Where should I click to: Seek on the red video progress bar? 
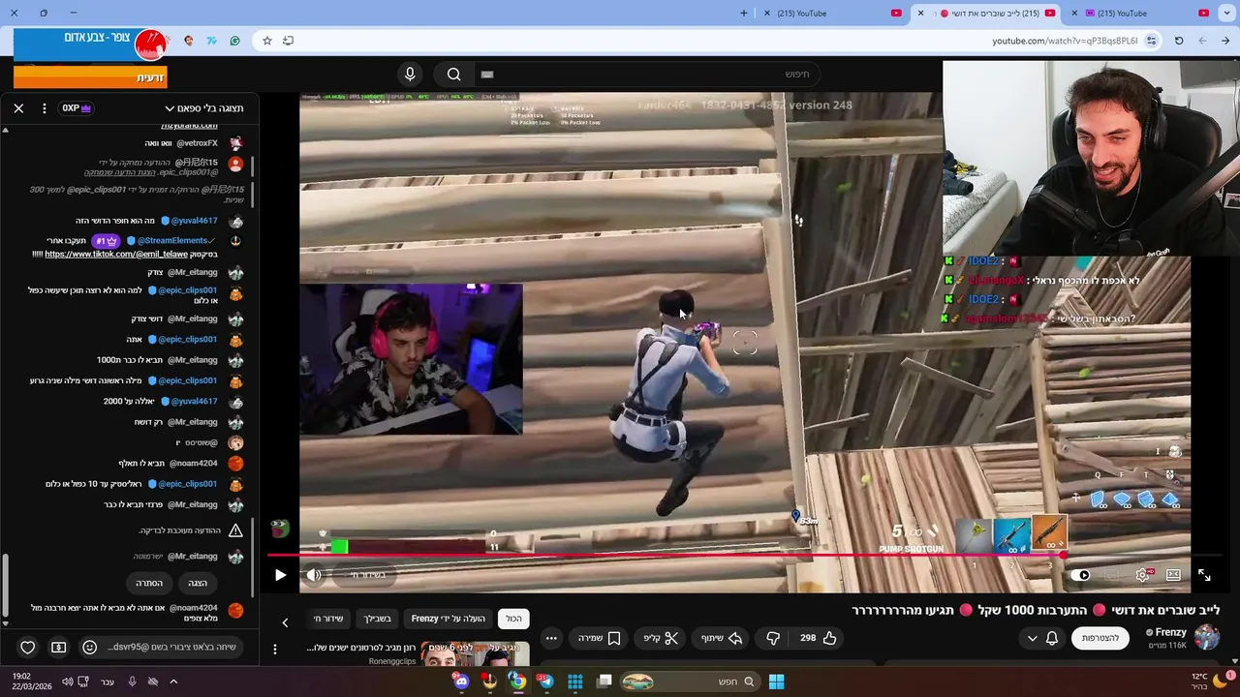pyautogui.click(x=666, y=555)
